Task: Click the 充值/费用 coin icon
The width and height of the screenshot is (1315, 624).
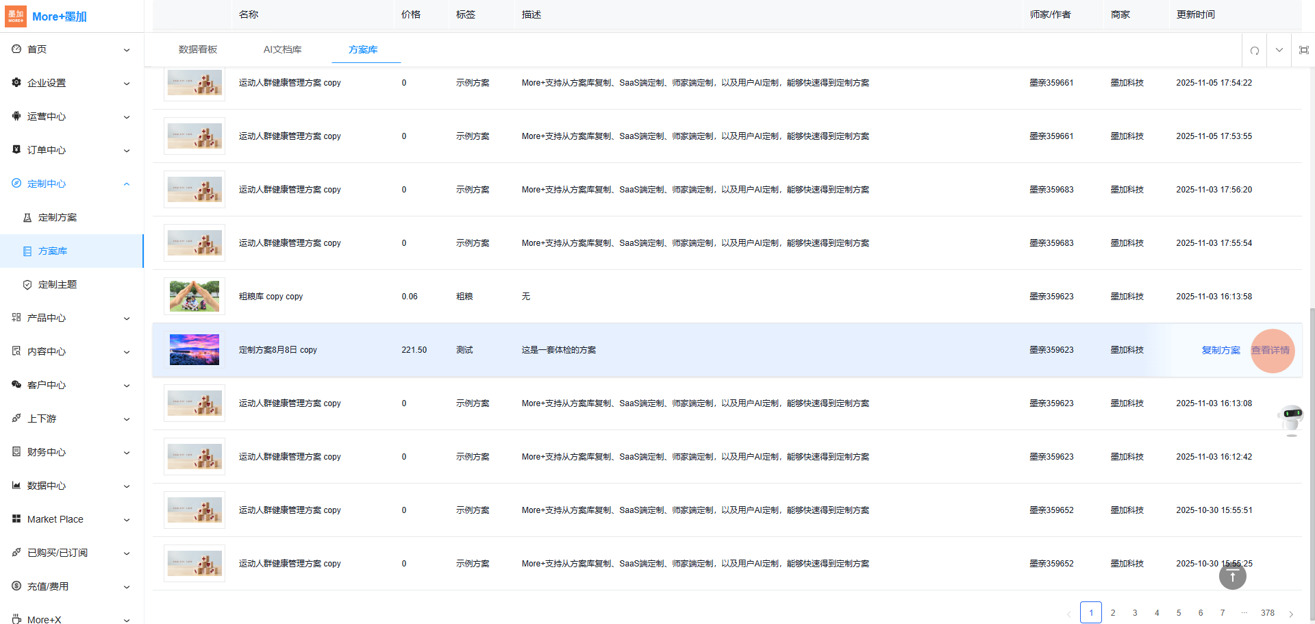Action: tap(16, 586)
